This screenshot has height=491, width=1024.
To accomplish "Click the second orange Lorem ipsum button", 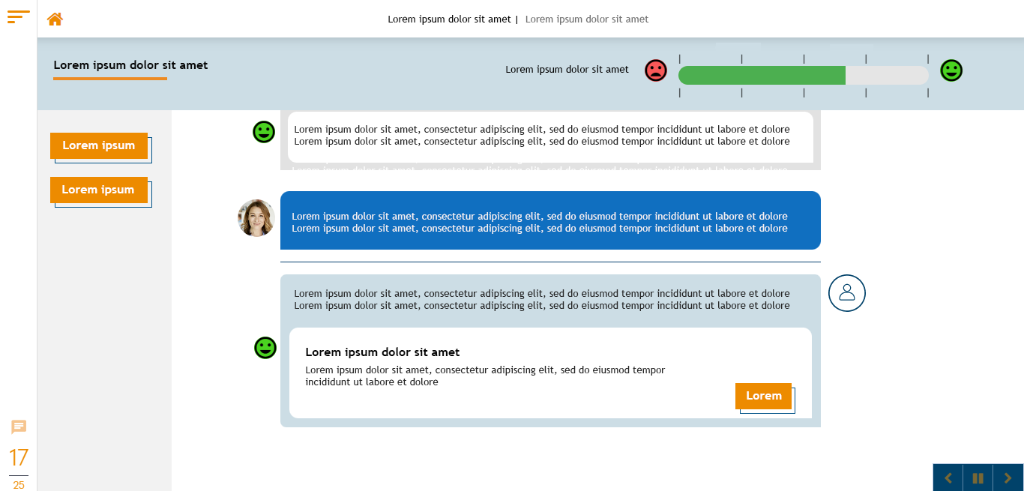I will point(99,190).
